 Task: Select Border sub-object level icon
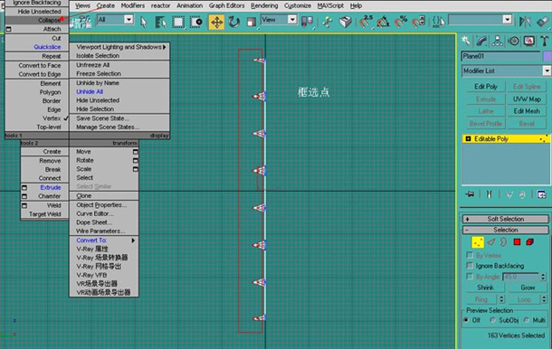(503, 242)
